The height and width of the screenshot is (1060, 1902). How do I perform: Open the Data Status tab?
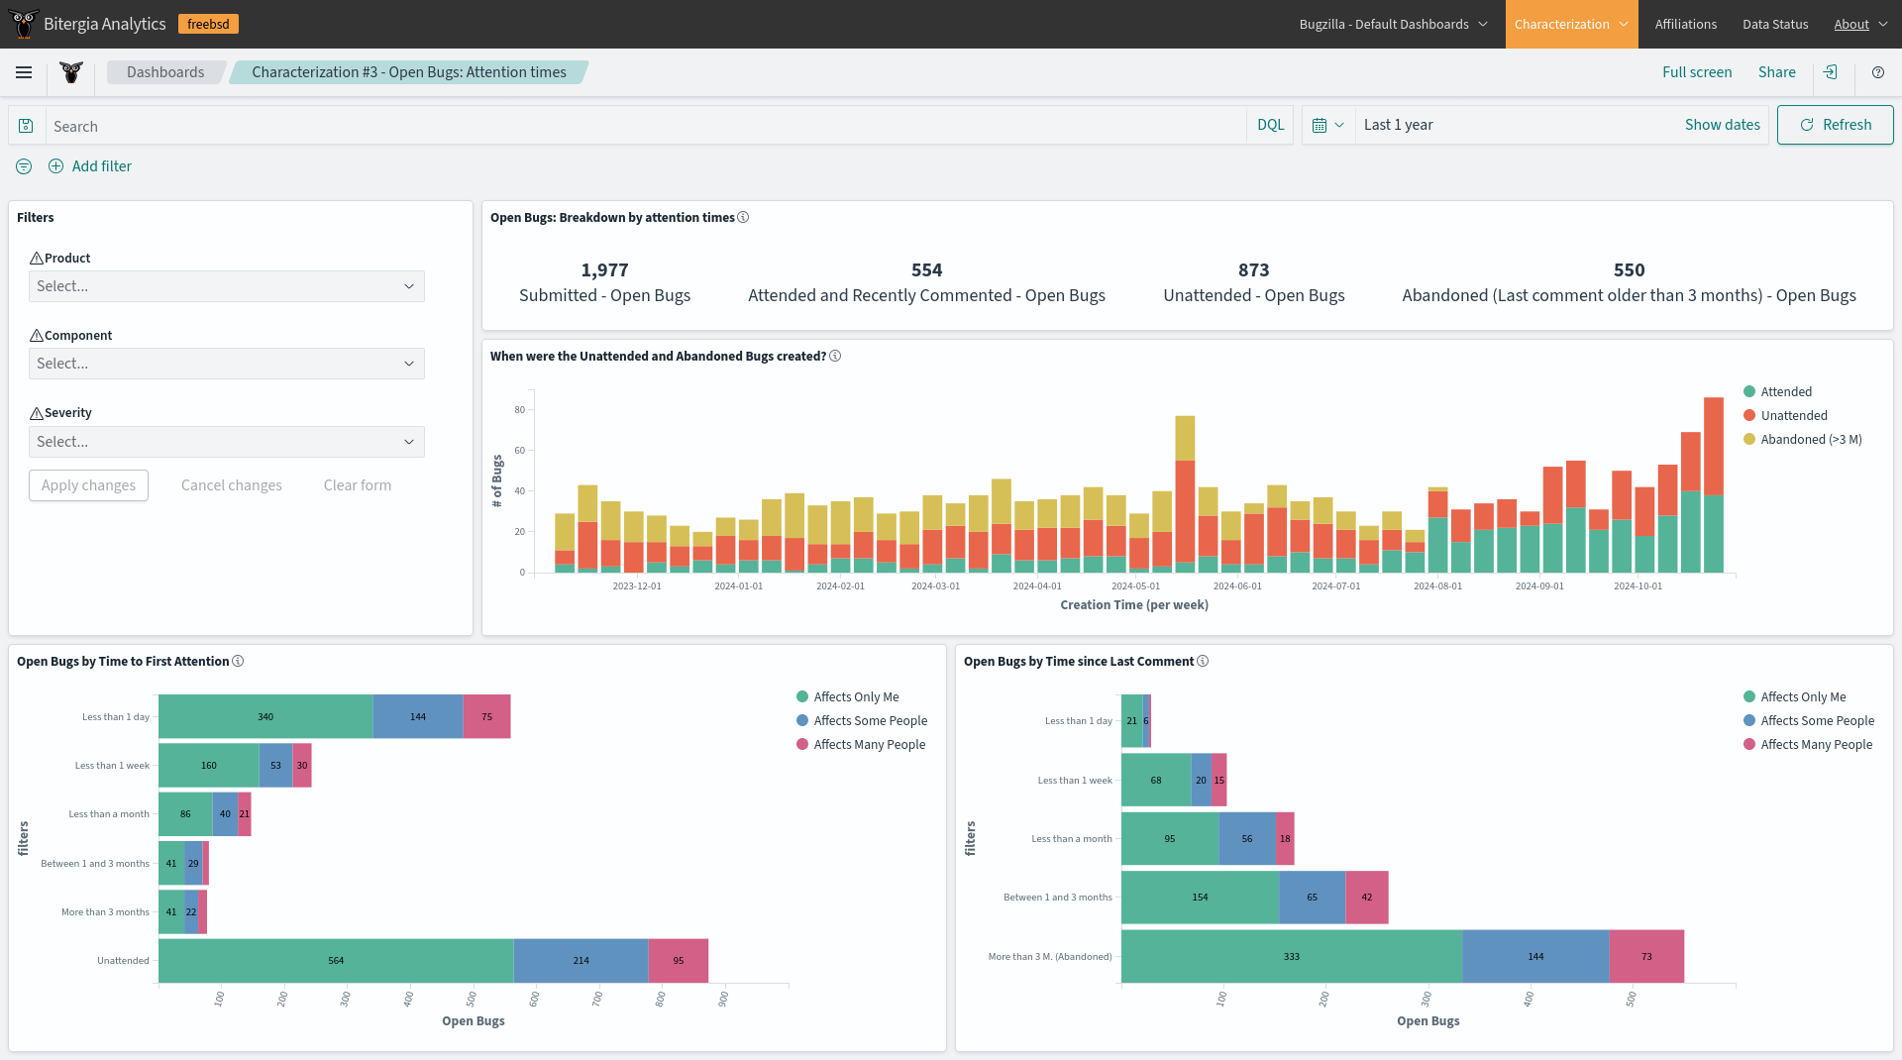point(1775,24)
